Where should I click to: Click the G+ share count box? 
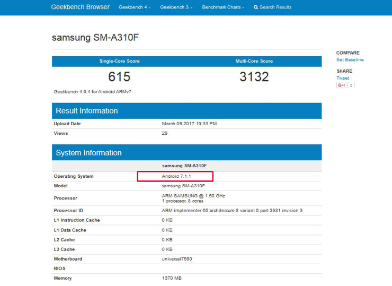tap(351, 85)
